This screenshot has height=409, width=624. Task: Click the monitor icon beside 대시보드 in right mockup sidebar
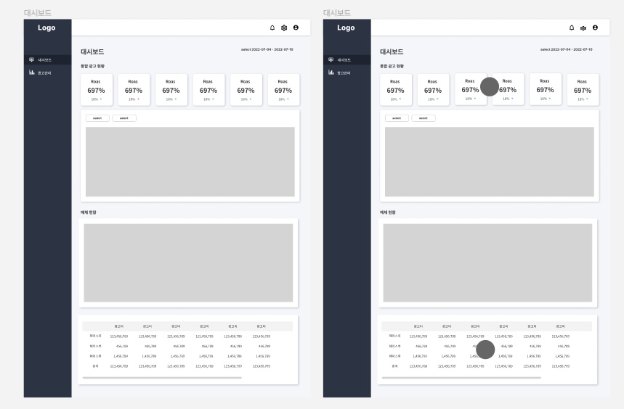coord(331,59)
